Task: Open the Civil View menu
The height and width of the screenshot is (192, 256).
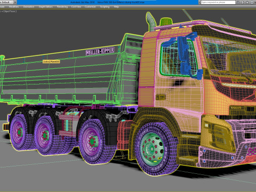Action: [x=76, y=7]
